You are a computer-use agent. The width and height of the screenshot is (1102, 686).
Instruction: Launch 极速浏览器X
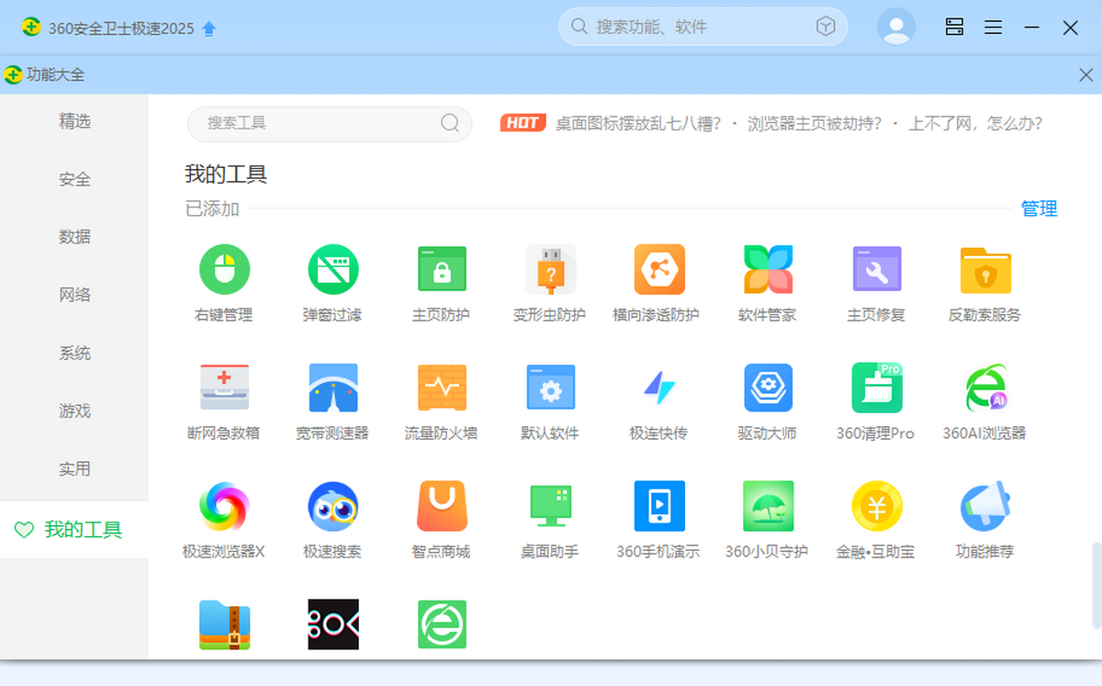pyautogui.click(x=224, y=520)
